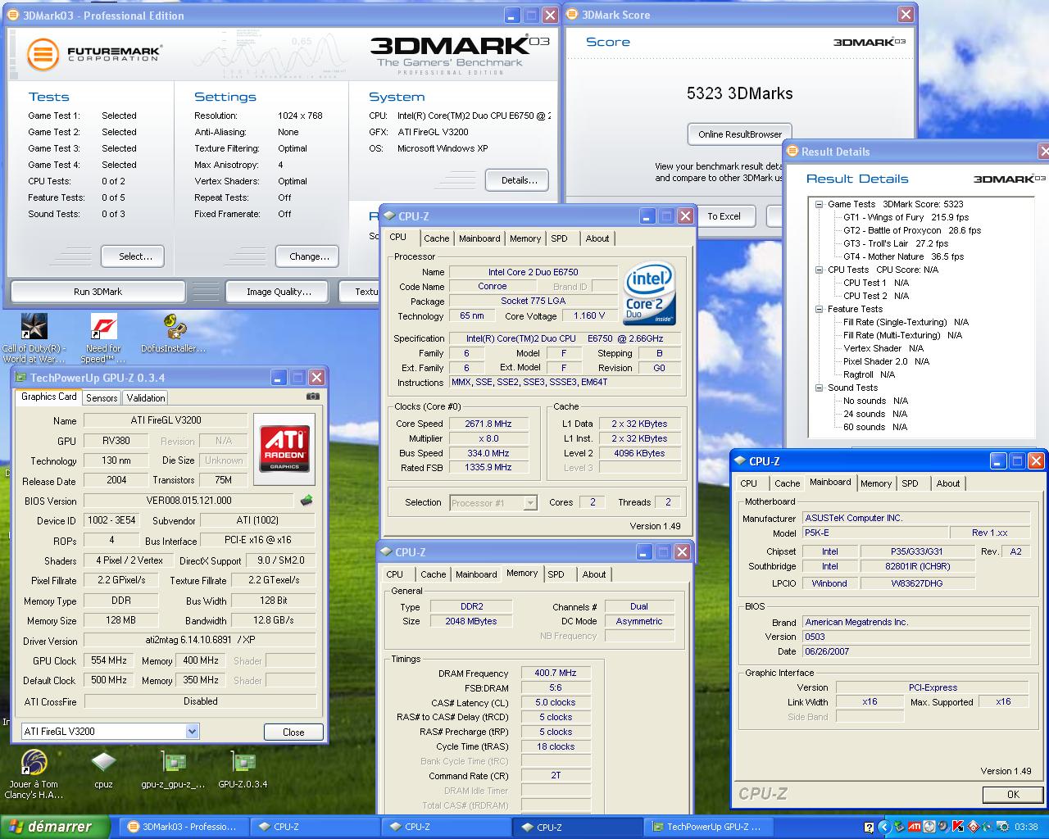Click the 3DMark Score title bar icon
The image size is (1049, 839).
point(572,15)
